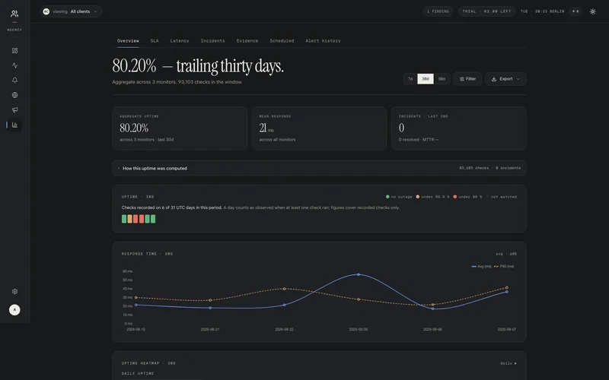The height and width of the screenshot is (380, 609).
Task: Click the Avg point on 2026-09-06
Action: coord(432,309)
